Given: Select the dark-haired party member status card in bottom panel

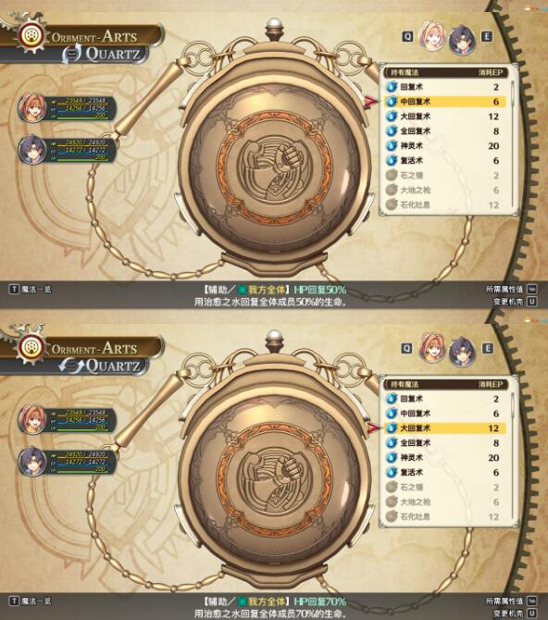Looking at the screenshot, I should coord(68,462).
